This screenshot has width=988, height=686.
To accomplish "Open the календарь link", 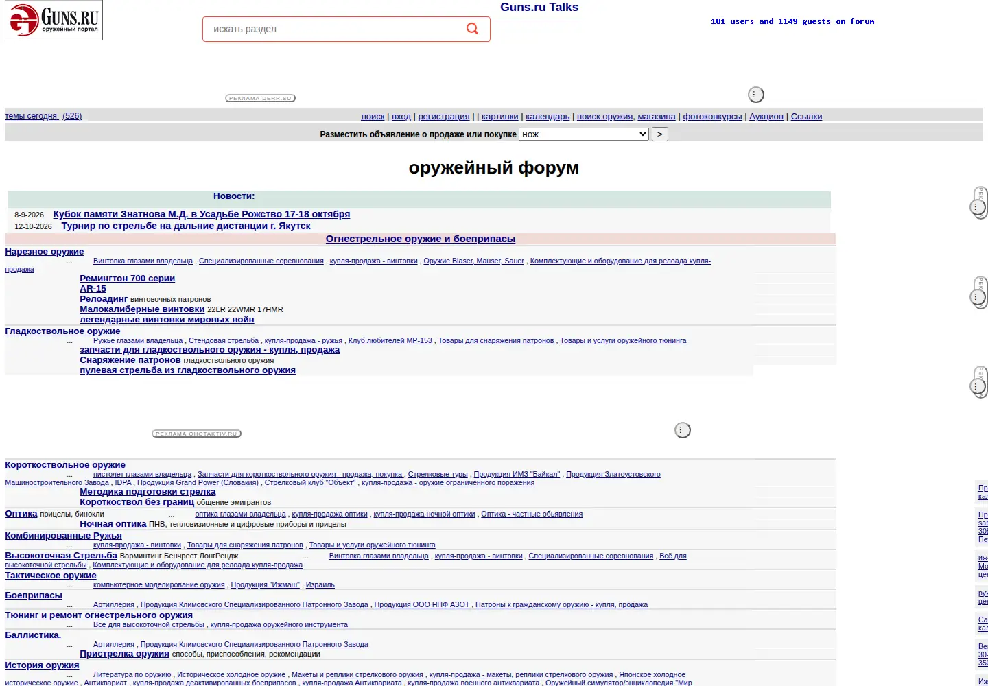I will click(x=548, y=117).
